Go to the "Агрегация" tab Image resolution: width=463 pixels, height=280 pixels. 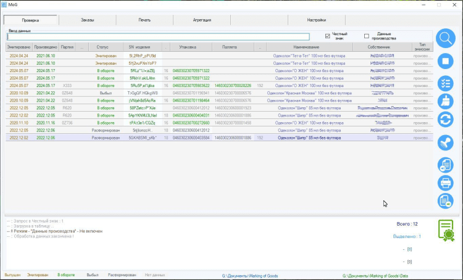(x=201, y=20)
